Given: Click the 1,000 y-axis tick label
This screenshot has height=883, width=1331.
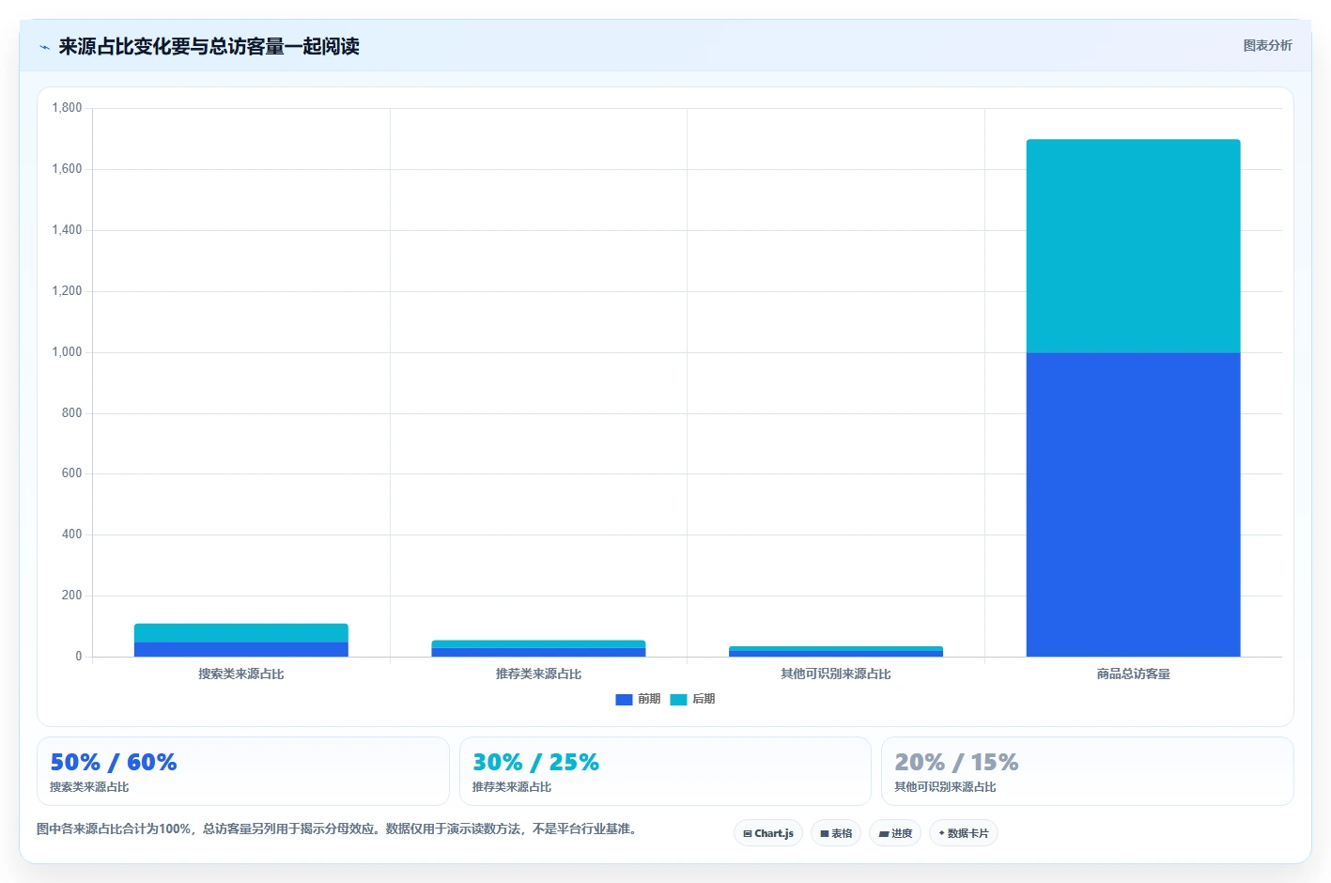Looking at the screenshot, I should pos(67,352).
